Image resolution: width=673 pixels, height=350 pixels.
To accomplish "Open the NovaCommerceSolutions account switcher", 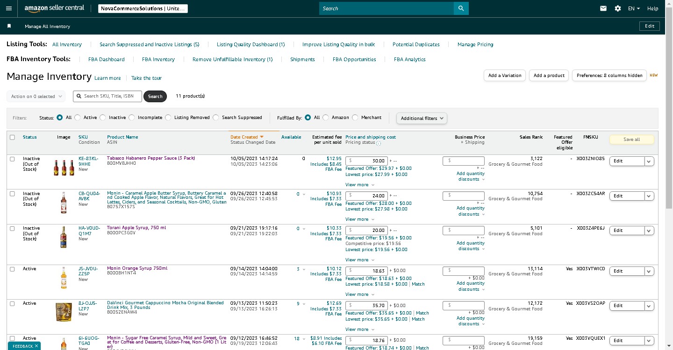I will click(x=143, y=8).
